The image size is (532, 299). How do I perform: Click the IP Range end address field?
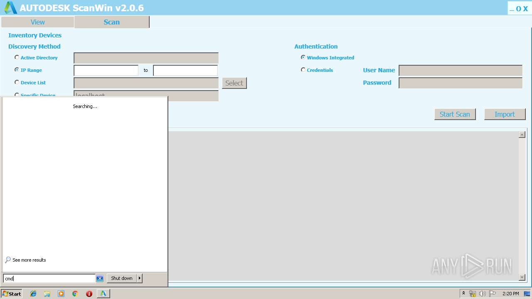(185, 70)
